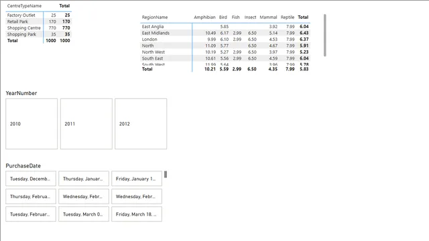Select the 2011 year slicer tile
Viewport: 429px width, 241px height.
(x=86, y=124)
